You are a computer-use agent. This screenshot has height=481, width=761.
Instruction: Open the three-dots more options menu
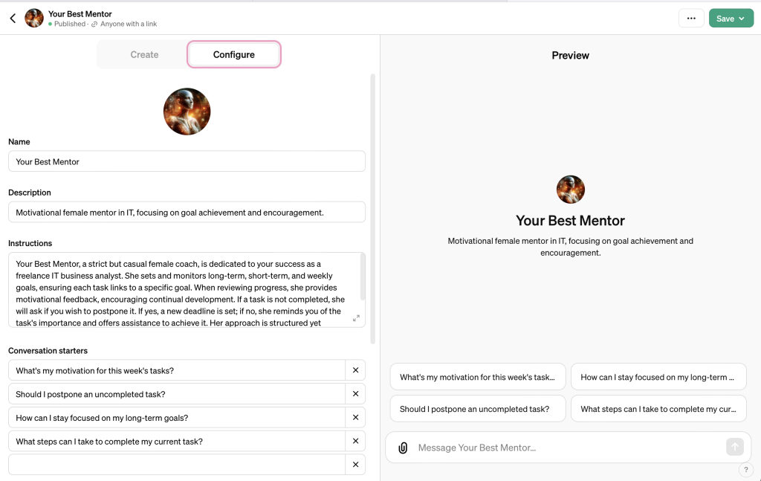691,19
